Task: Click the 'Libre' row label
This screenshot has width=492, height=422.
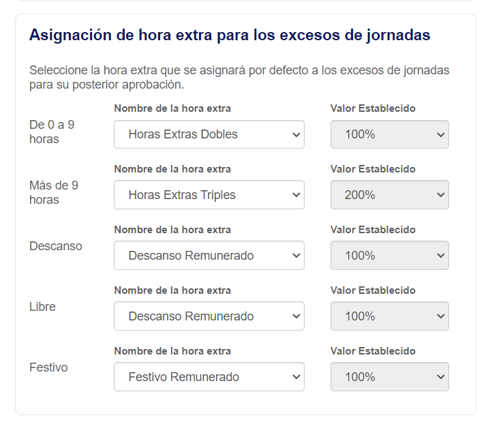Action: pos(42,307)
